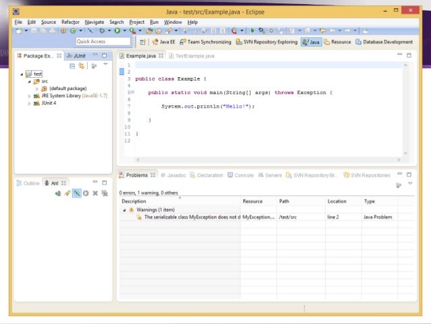Screen dimensions: 431x324
Task: Expand the JUnit 4 library node
Action: tap(29, 103)
